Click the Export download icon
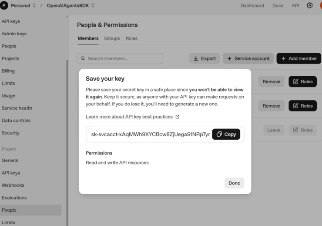 click(x=196, y=58)
